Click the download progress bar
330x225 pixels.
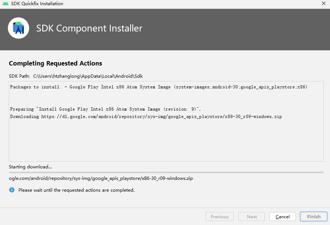tap(166, 172)
